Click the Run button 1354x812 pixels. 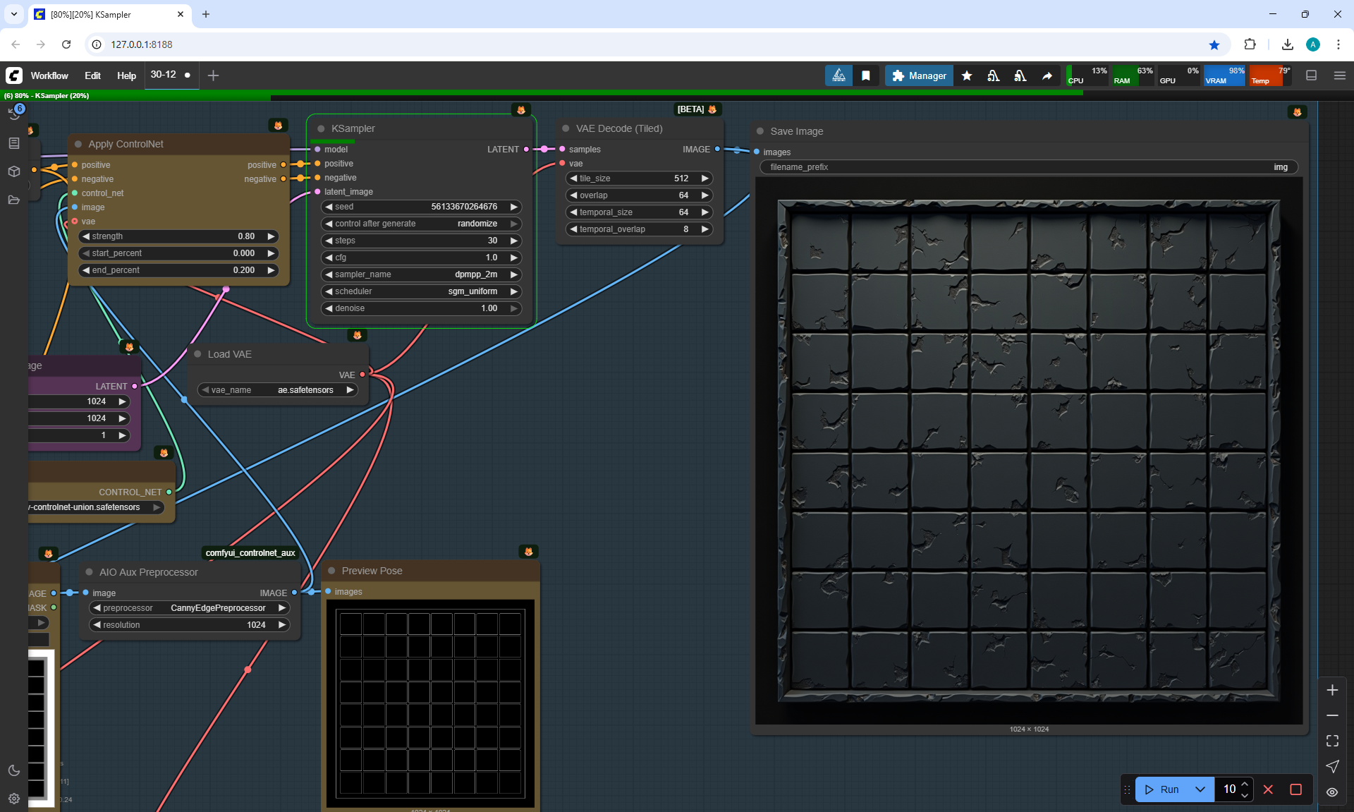[x=1162, y=789]
